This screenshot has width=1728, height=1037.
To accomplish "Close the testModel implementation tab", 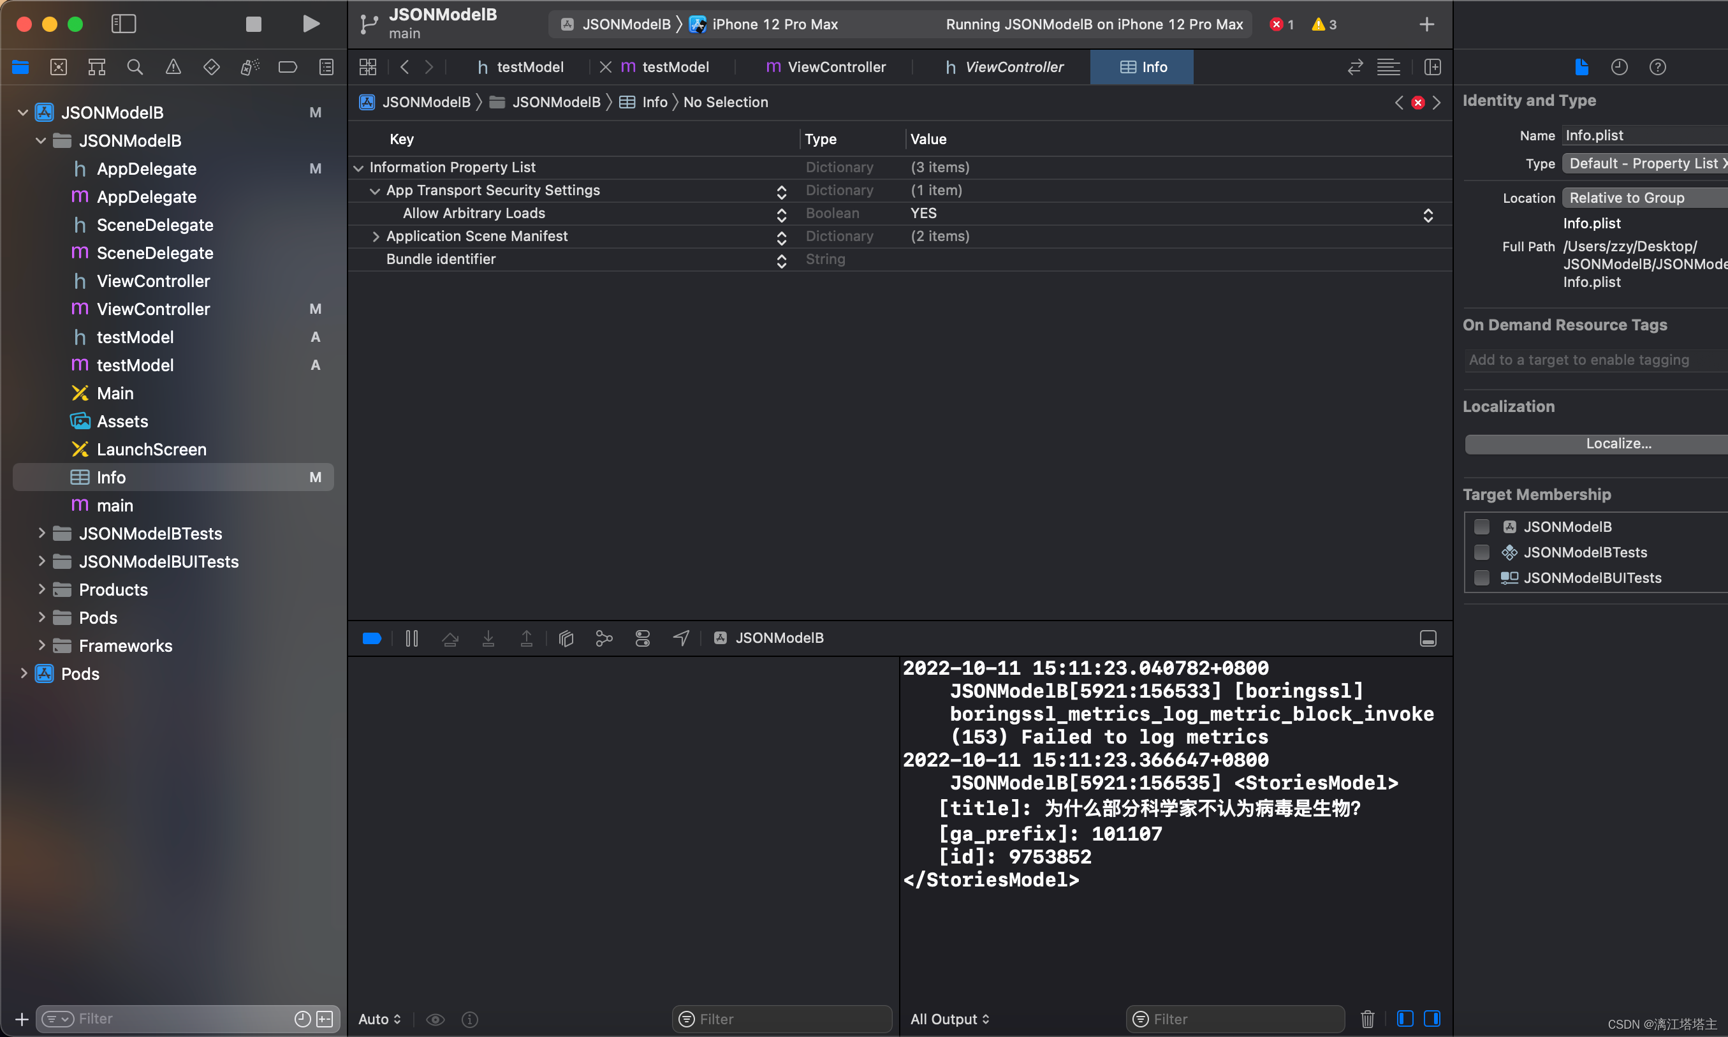I will pyautogui.click(x=606, y=67).
